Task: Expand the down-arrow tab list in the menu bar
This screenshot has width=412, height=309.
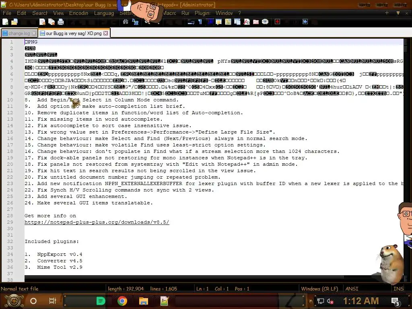Action: pos(398,13)
